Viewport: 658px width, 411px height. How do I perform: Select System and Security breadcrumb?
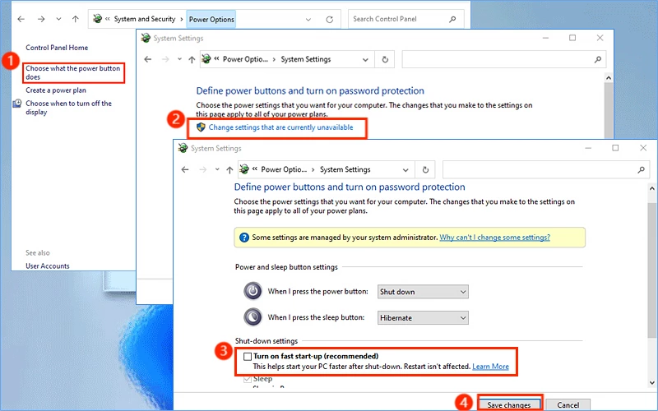click(x=145, y=19)
